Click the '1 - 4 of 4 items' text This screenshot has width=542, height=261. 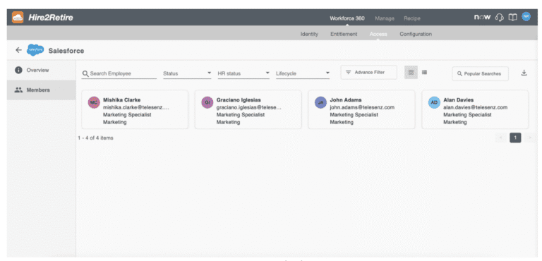click(95, 138)
